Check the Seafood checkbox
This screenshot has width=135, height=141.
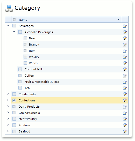[14, 131]
